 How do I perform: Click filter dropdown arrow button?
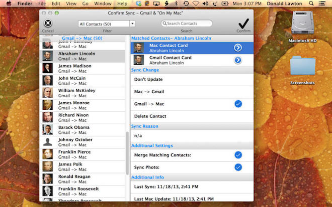point(132,24)
